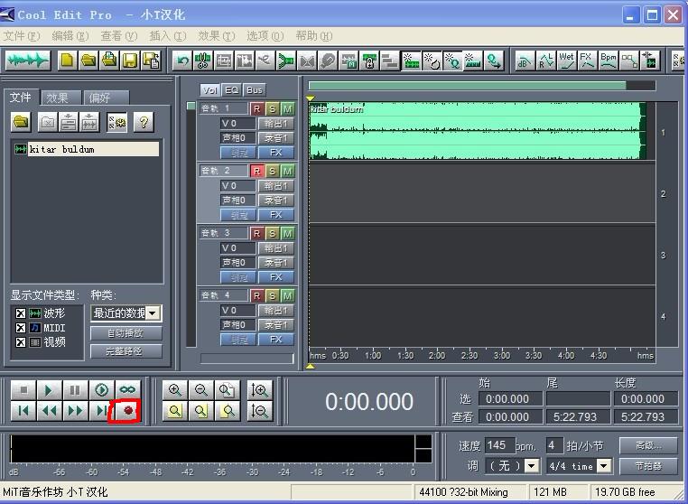
Task: Click the dB volume envelope icon
Action: (x=525, y=61)
